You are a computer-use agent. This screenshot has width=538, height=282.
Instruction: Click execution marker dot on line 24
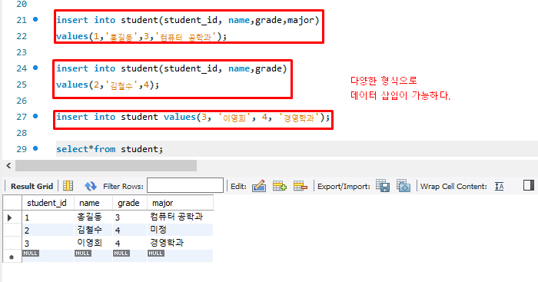click(35, 68)
